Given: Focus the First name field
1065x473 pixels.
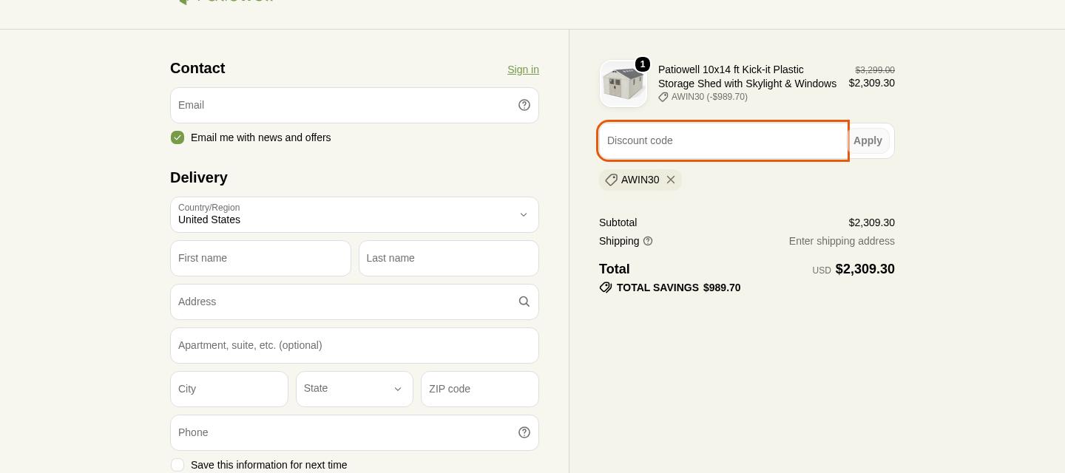Looking at the screenshot, I should tap(260, 258).
